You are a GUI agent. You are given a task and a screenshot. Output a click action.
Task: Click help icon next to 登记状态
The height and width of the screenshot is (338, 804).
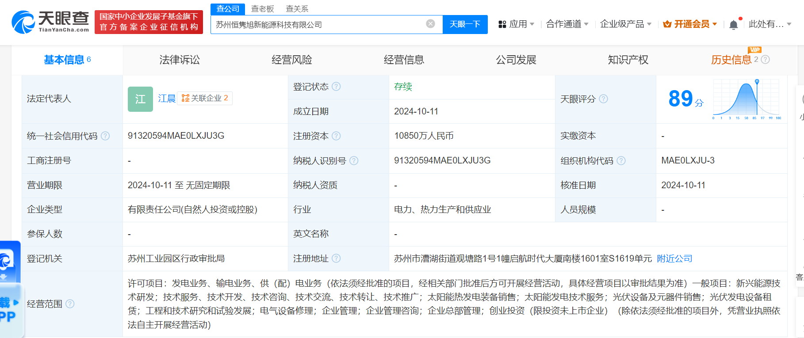pyautogui.click(x=336, y=87)
